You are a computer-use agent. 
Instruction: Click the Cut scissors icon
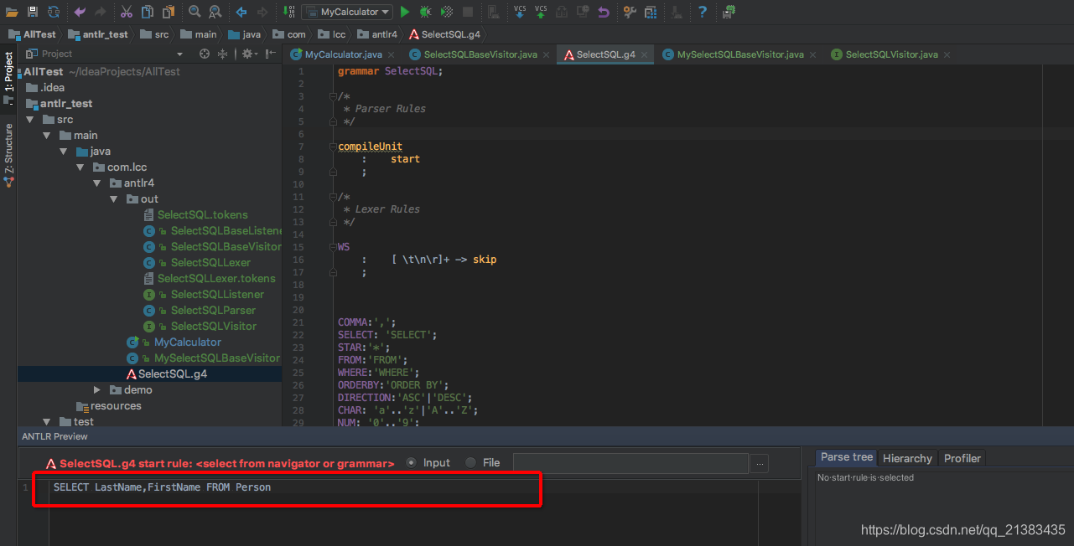pyautogui.click(x=127, y=12)
